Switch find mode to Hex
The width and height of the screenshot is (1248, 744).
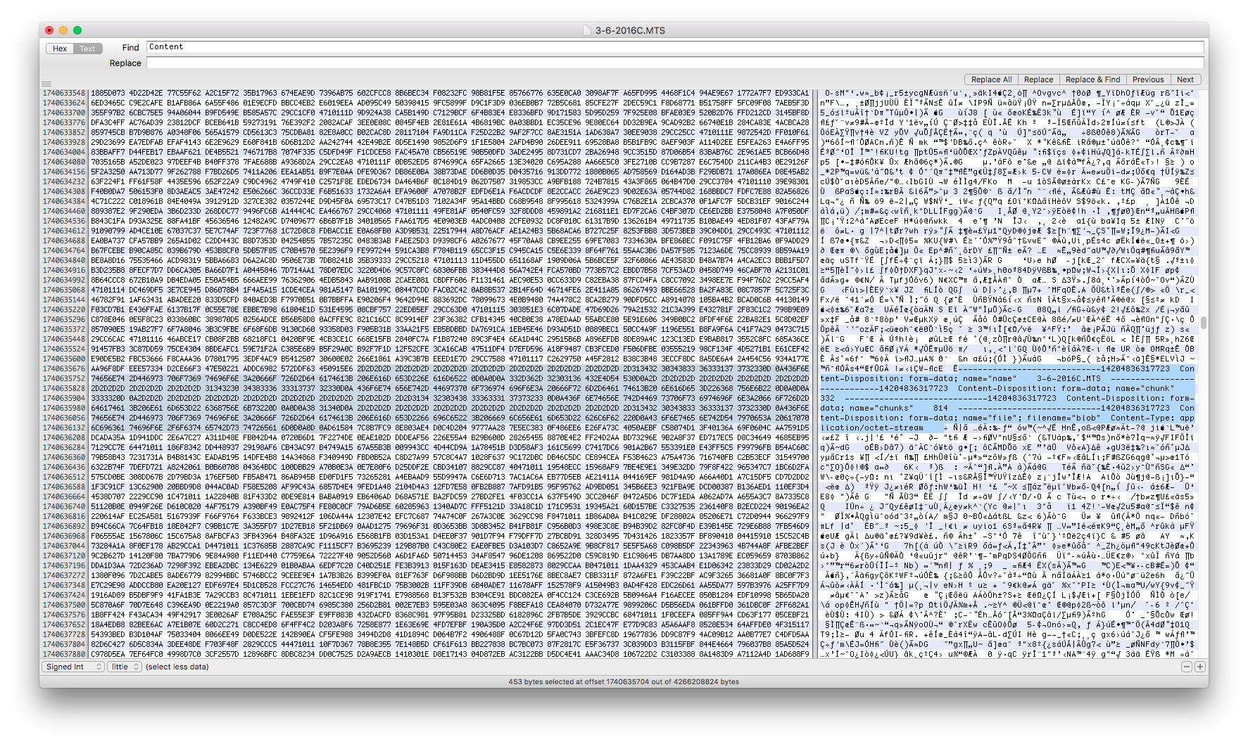(x=60, y=49)
